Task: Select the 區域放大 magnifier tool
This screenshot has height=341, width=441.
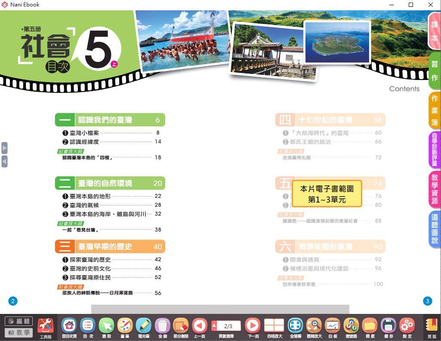Action: (x=314, y=328)
